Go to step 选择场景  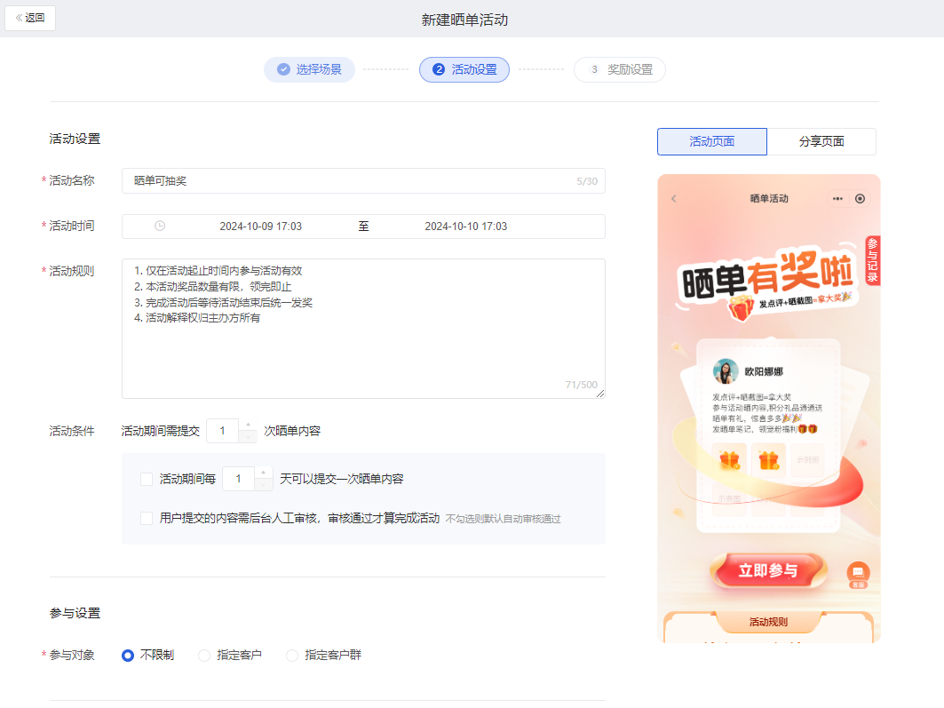coord(309,70)
